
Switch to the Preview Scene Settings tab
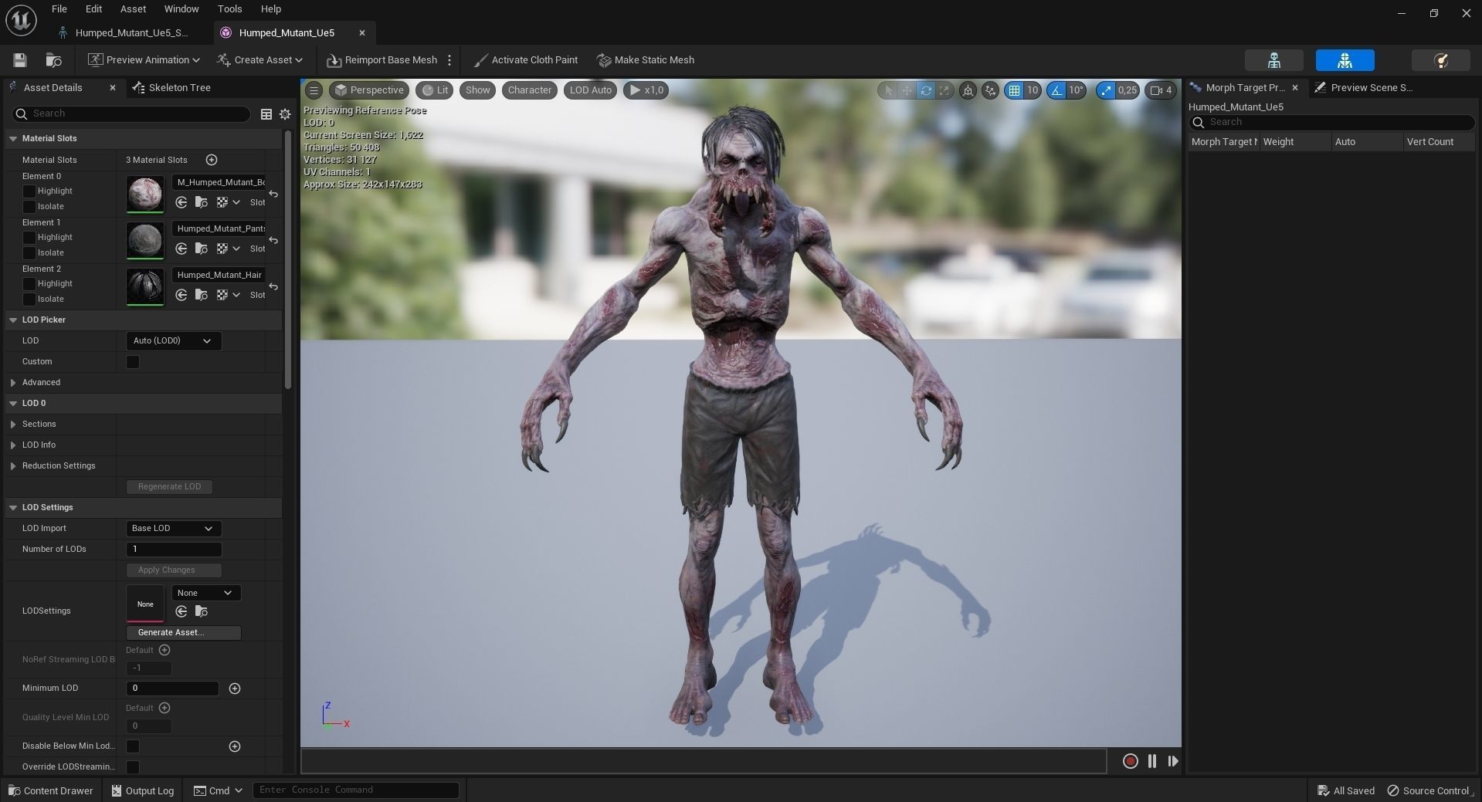[x=1365, y=88]
